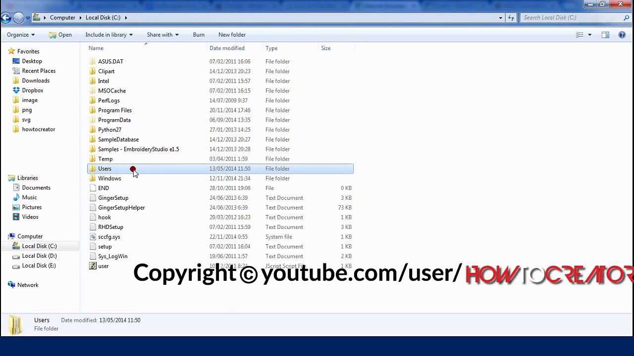The width and height of the screenshot is (634, 356).
Task: Expand Include in library menu
Action: (x=109, y=35)
